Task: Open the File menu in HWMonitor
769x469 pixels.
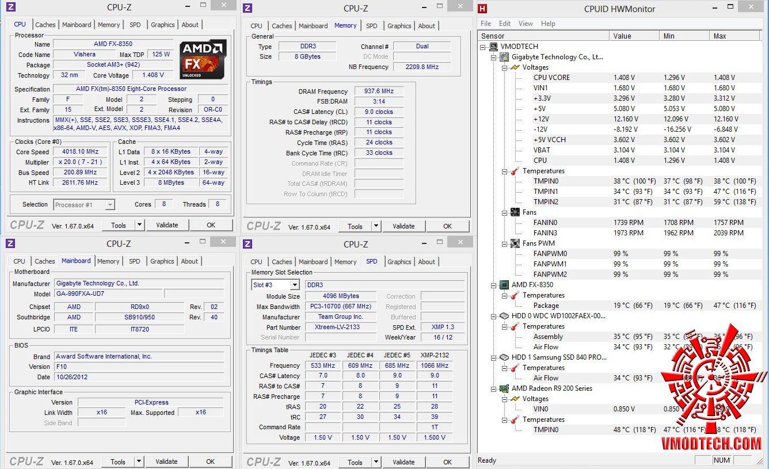Action: [x=486, y=24]
